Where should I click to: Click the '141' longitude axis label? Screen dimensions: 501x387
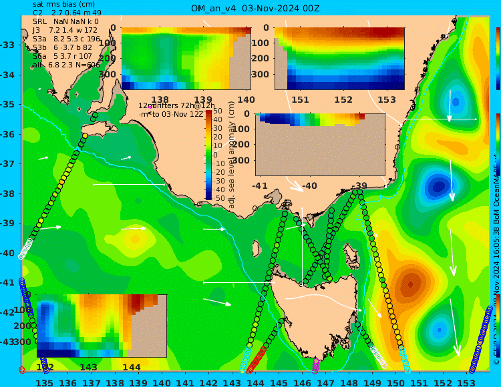pos(185,382)
